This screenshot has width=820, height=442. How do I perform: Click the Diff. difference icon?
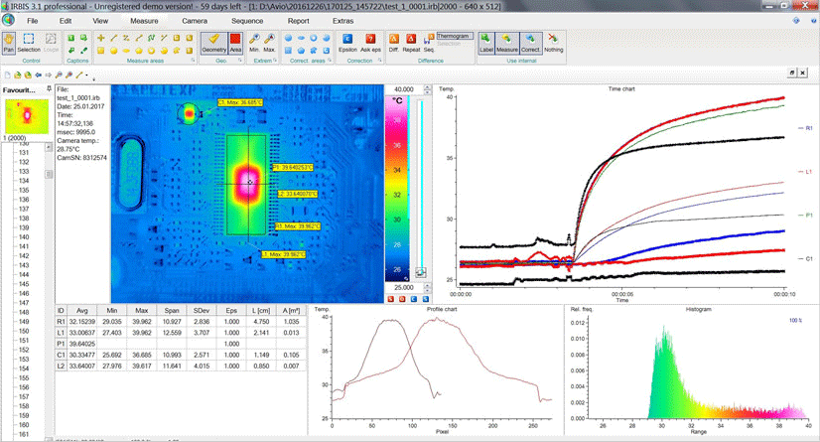pyautogui.click(x=394, y=43)
